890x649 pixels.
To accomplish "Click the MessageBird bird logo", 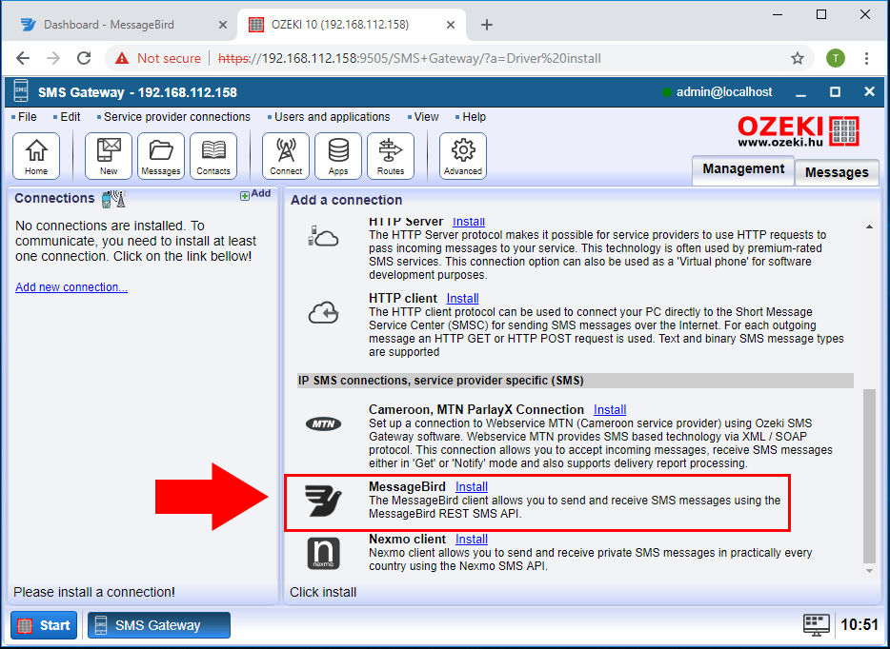I will pyautogui.click(x=323, y=501).
